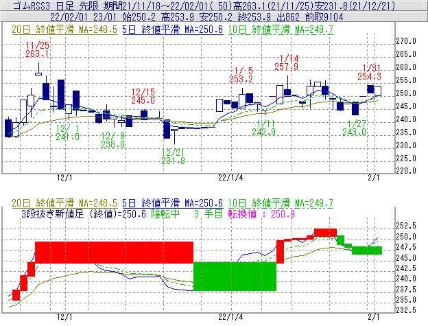Click the large green block in lower chart
This screenshot has height=326, width=428.
235,277
